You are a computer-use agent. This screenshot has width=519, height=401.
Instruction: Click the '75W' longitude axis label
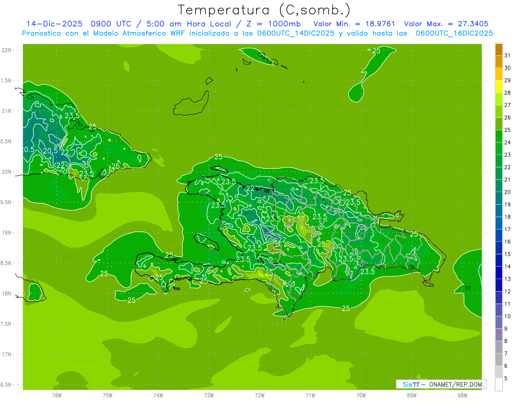[x=107, y=395]
